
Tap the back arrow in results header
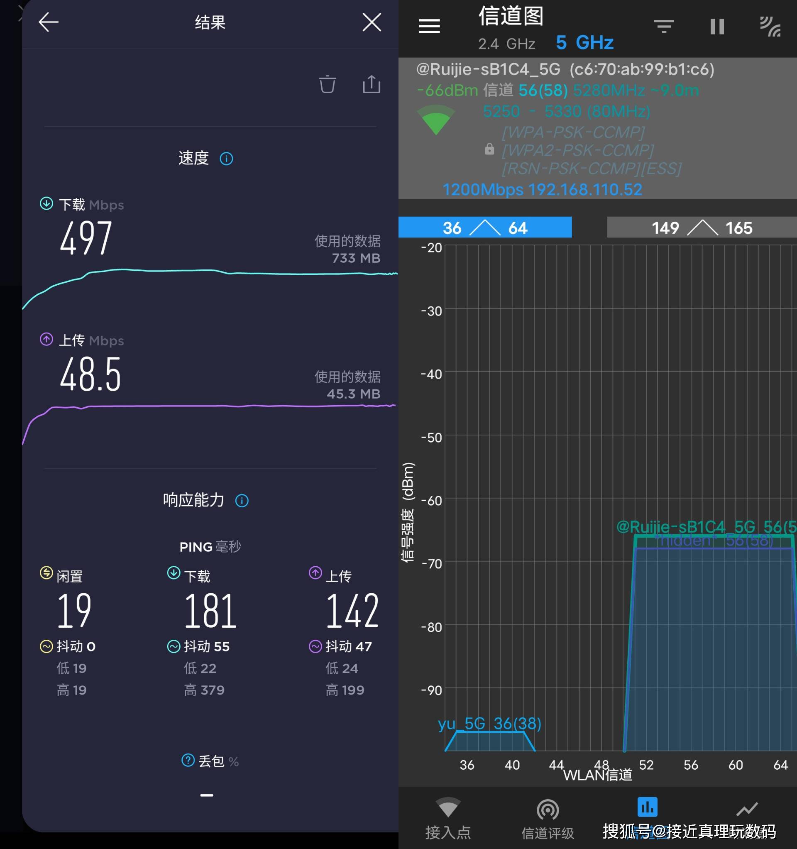48,22
